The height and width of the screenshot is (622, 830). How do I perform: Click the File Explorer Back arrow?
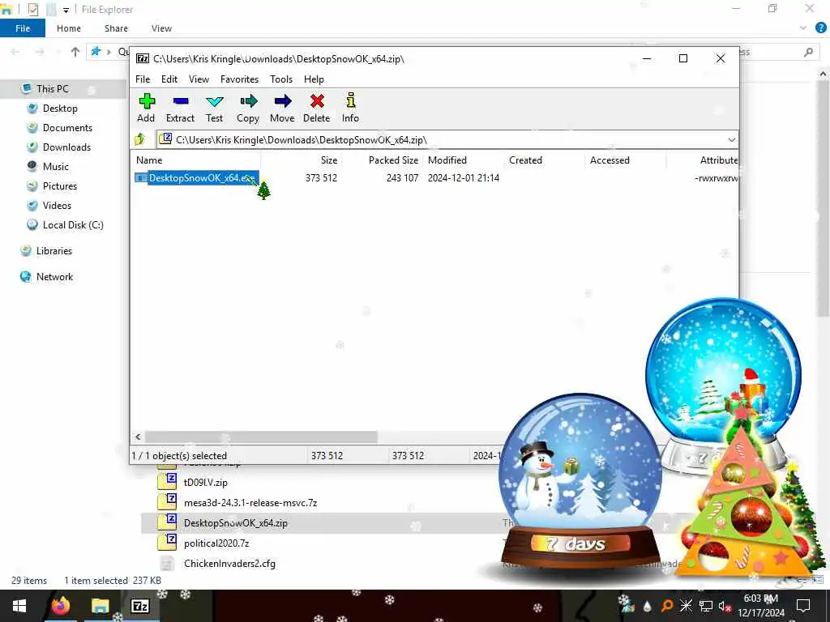[x=15, y=52]
